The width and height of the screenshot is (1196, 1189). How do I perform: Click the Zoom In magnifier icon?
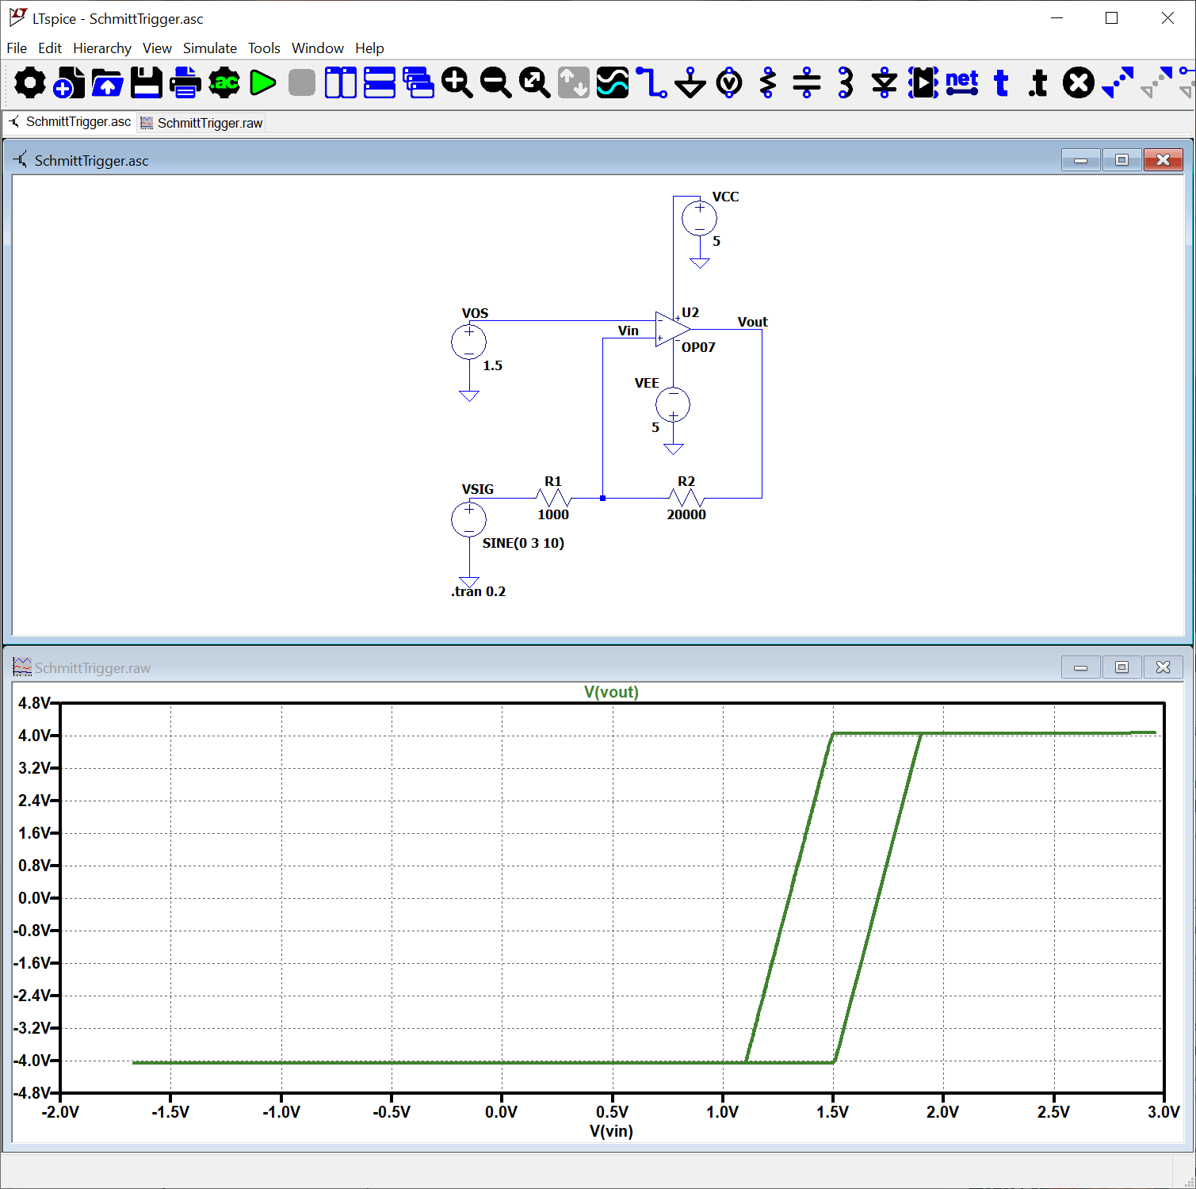(x=457, y=82)
